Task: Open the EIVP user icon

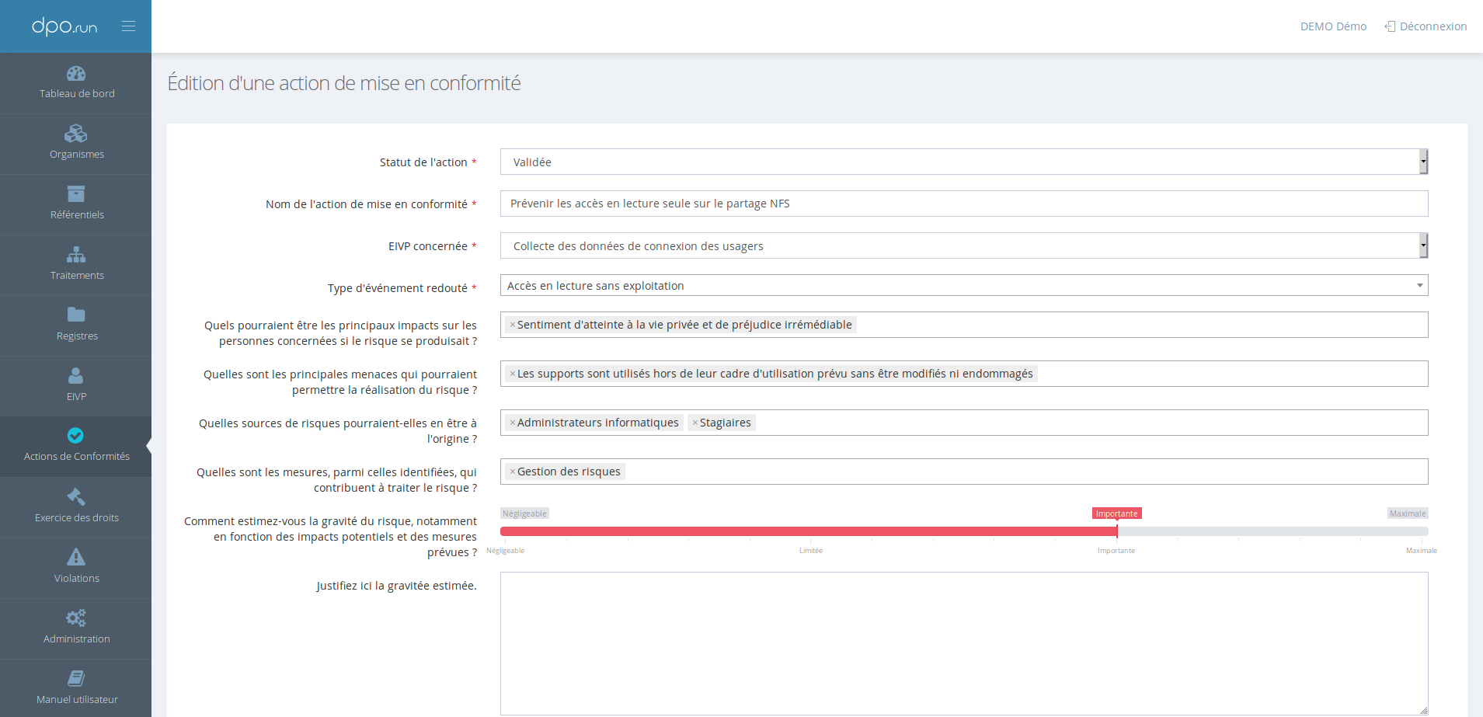Action: point(76,375)
